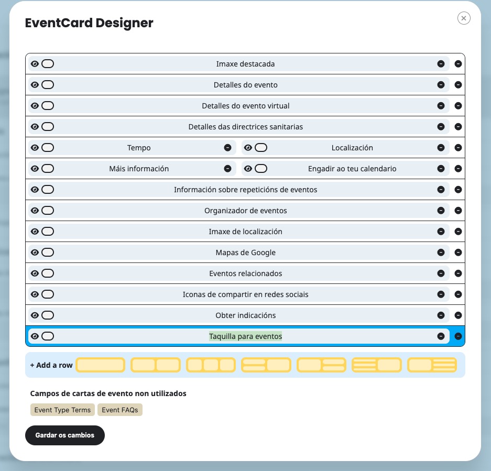Remove the Tempo field using its minus icon
This screenshot has width=491, height=471.
click(227, 148)
